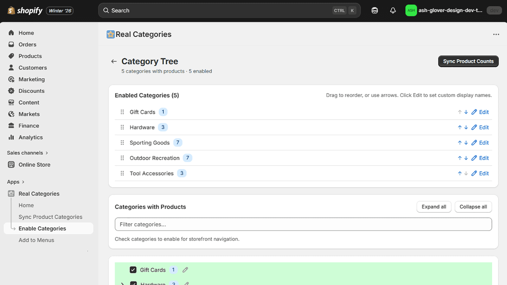The height and width of the screenshot is (285, 507).
Task: Uncheck the Hardware category checkbox
Action: click(134, 283)
